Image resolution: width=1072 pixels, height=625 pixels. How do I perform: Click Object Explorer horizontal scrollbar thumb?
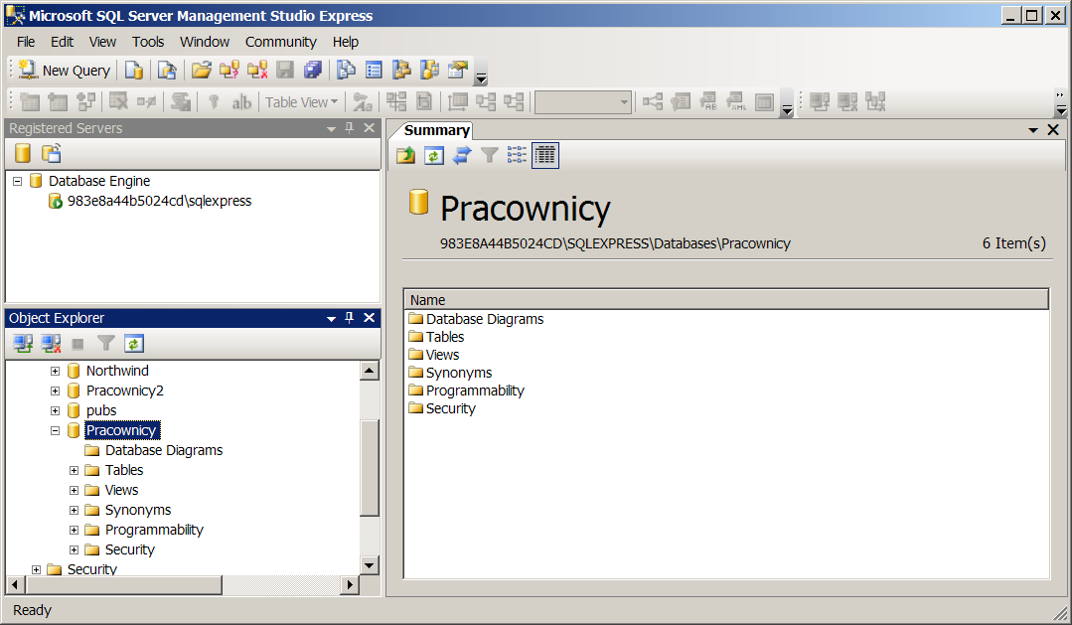[123, 584]
